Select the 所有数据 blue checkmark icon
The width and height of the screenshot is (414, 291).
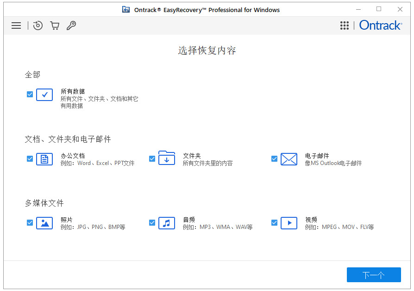[x=44, y=95]
